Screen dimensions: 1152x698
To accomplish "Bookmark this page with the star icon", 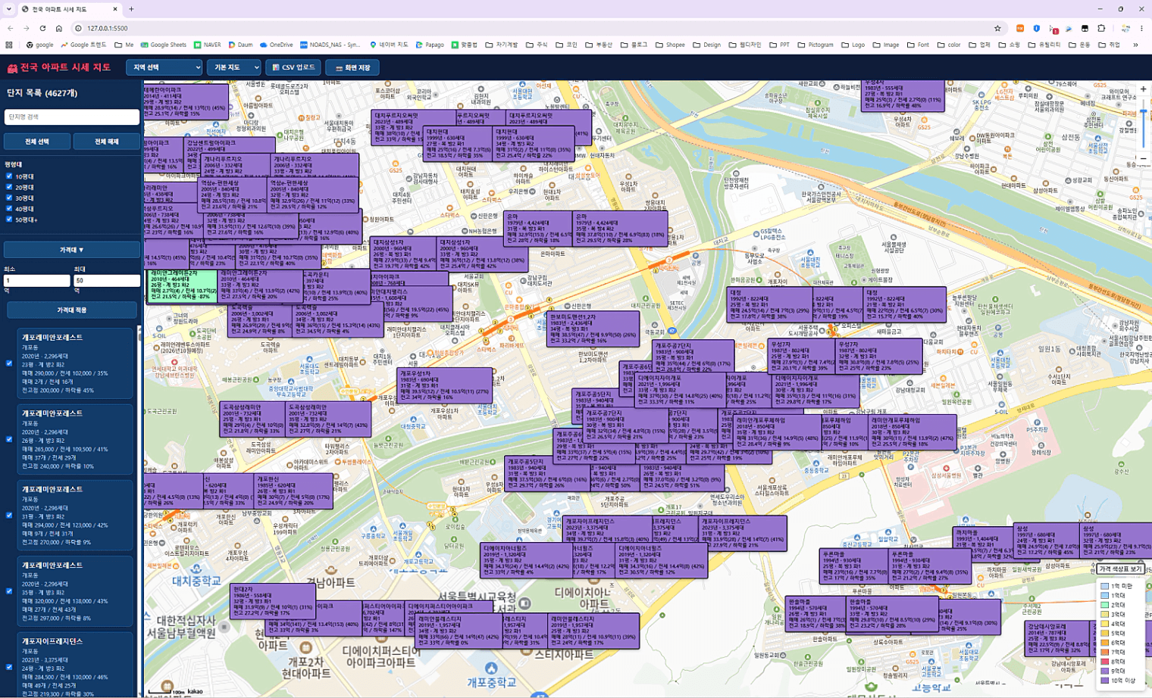I will click(997, 28).
